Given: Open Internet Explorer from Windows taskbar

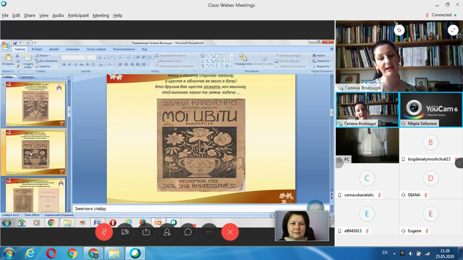Looking at the screenshot, I should 30,253.
